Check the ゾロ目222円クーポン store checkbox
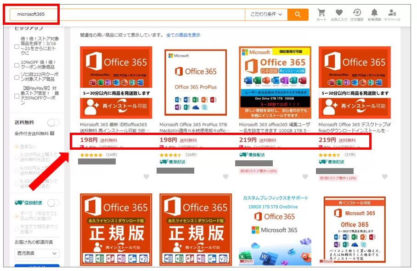The height and width of the screenshot is (271, 417). click(17, 77)
